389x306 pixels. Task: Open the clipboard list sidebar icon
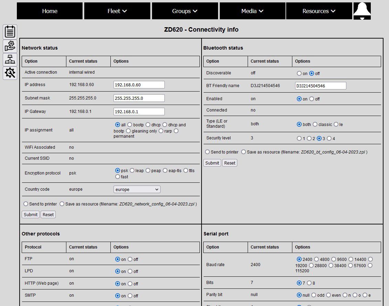[10, 32]
